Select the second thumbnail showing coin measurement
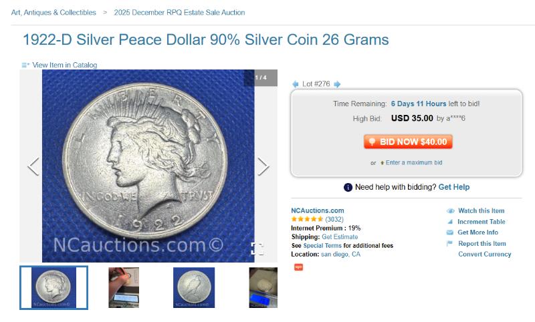This screenshot has width=535, height=322. (x=124, y=287)
